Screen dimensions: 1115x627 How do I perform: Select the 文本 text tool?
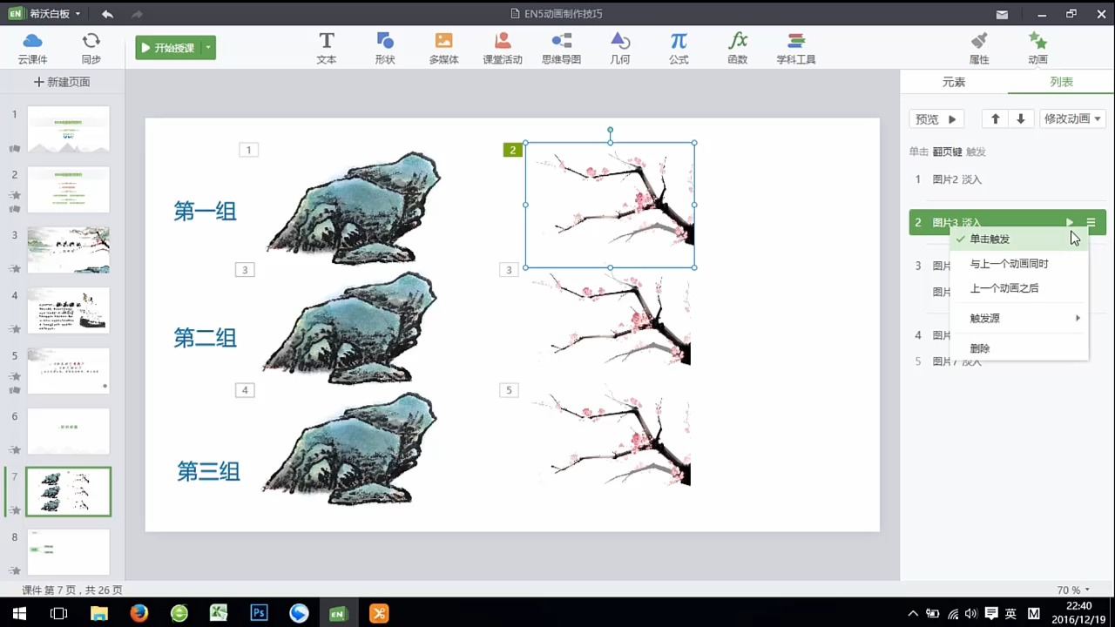(x=326, y=48)
